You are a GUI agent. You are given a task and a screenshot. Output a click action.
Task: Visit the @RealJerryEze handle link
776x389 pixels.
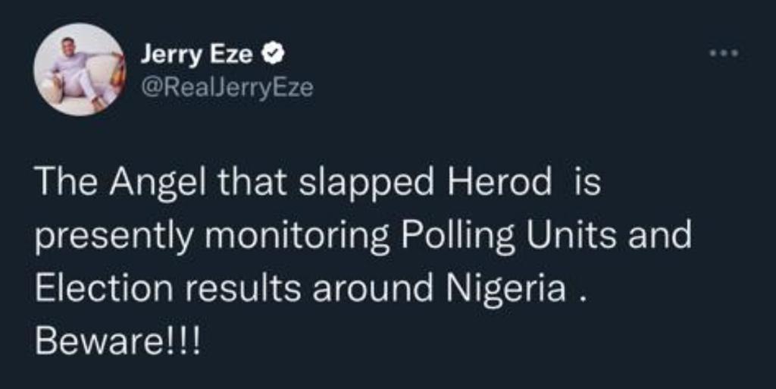(x=226, y=88)
